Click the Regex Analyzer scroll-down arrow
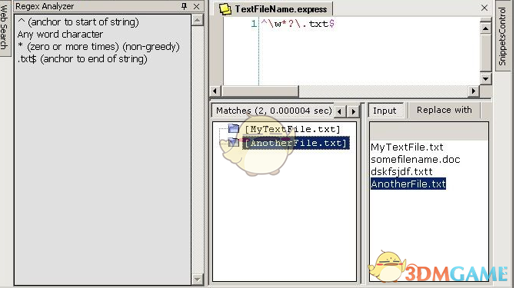Image resolution: width=516 pixels, height=288 pixels. coord(197,280)
